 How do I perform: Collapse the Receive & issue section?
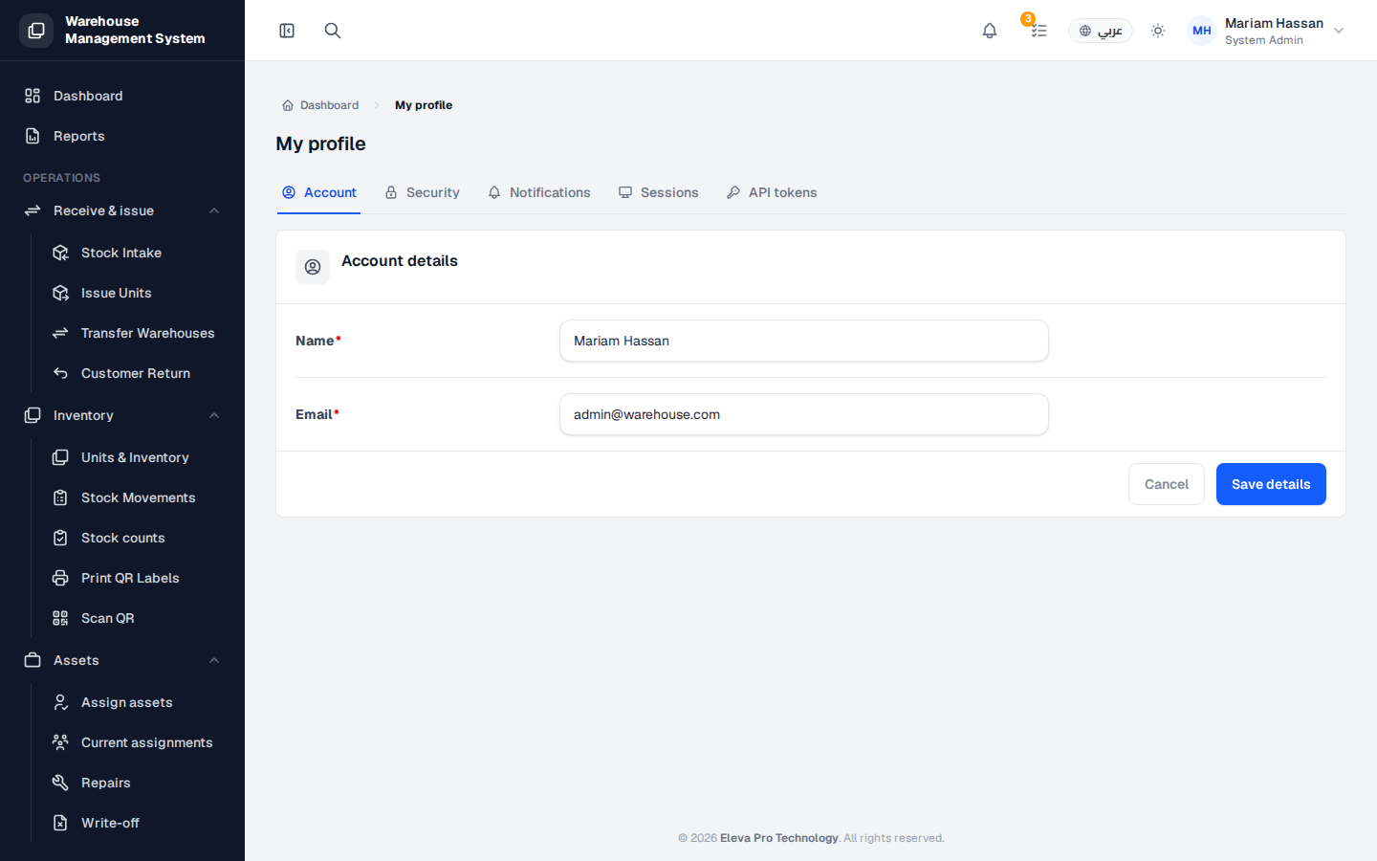click(x=122, y=210)
